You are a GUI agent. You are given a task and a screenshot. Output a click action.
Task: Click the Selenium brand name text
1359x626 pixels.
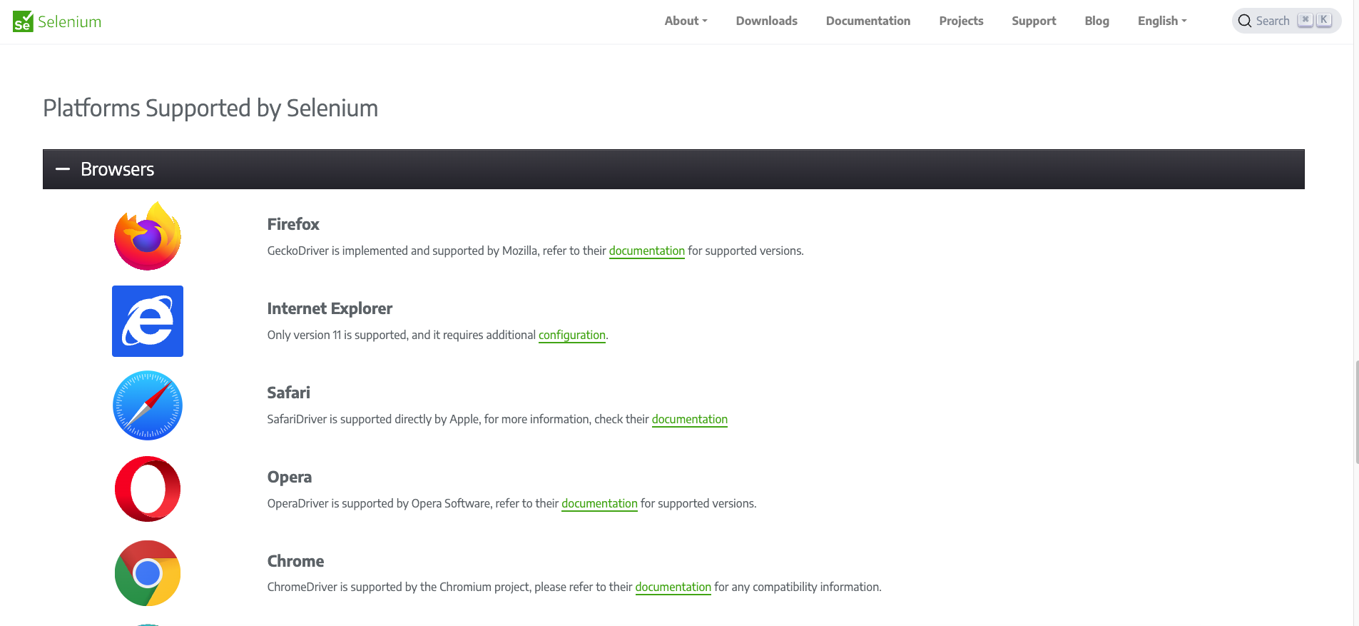pos(70,21)
